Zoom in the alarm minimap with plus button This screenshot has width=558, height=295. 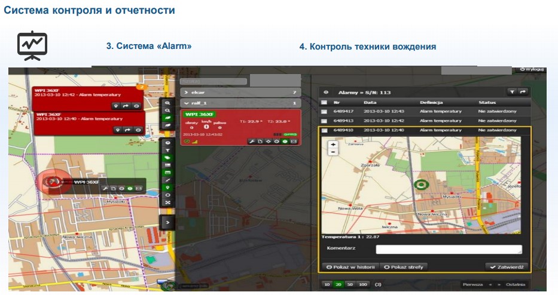click(333, 144)
